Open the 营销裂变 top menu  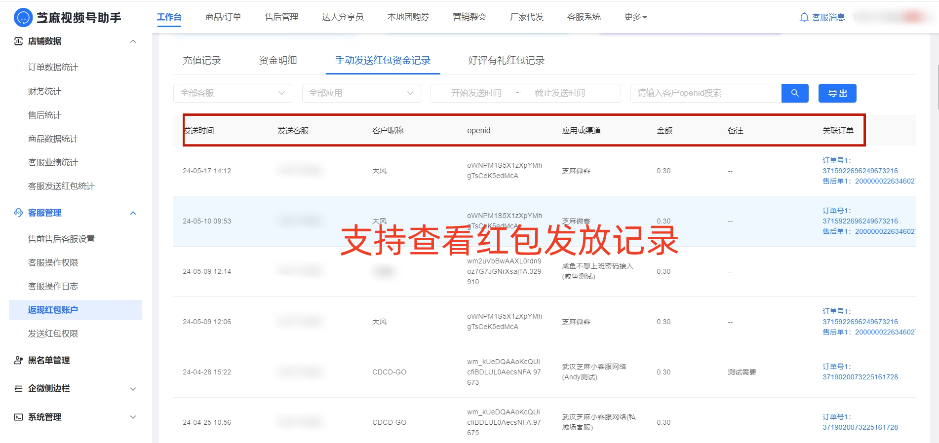point(469,17)
